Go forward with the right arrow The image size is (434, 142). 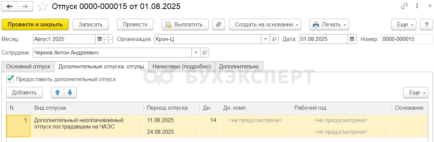[25, 6]
